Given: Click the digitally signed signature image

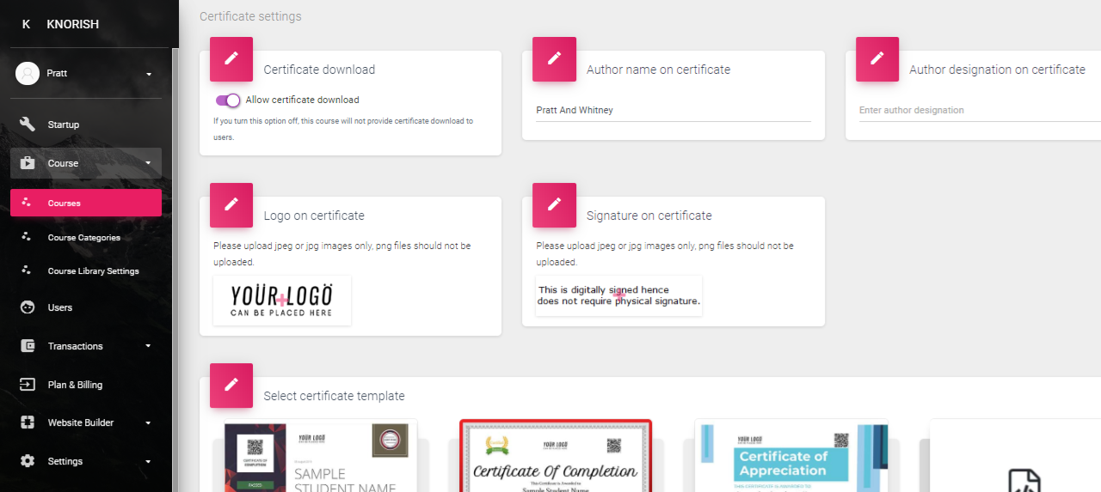Looking at the screenshot, I should pyautogui.click(x=619, y=295).
